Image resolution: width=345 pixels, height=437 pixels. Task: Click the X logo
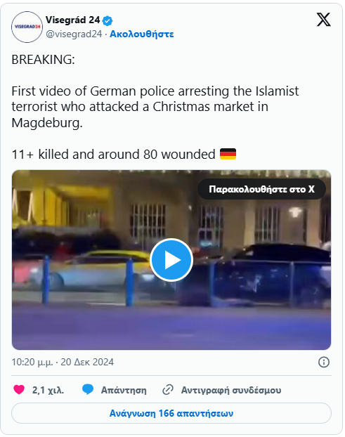tap(323, 20)
